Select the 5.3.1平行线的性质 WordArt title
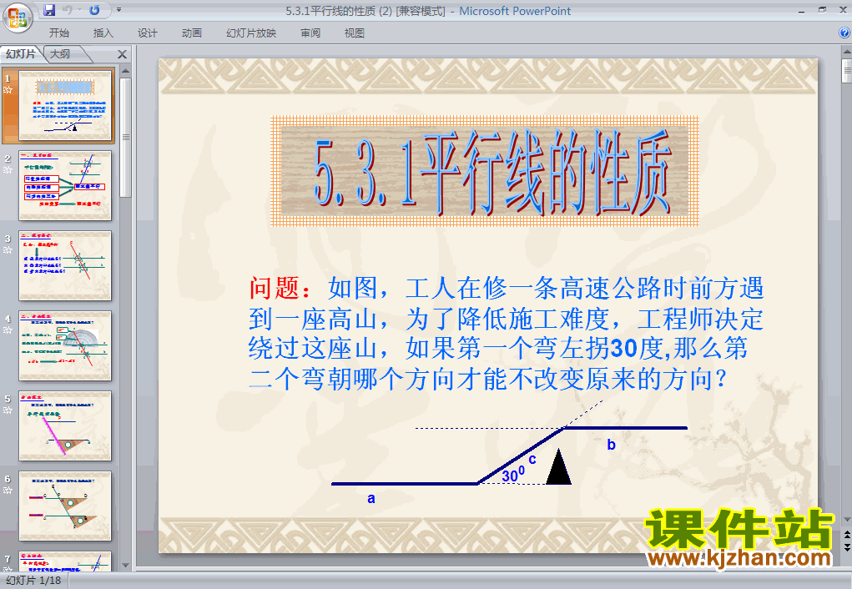This screenshot has height=589, width=852. coord(485,171)
